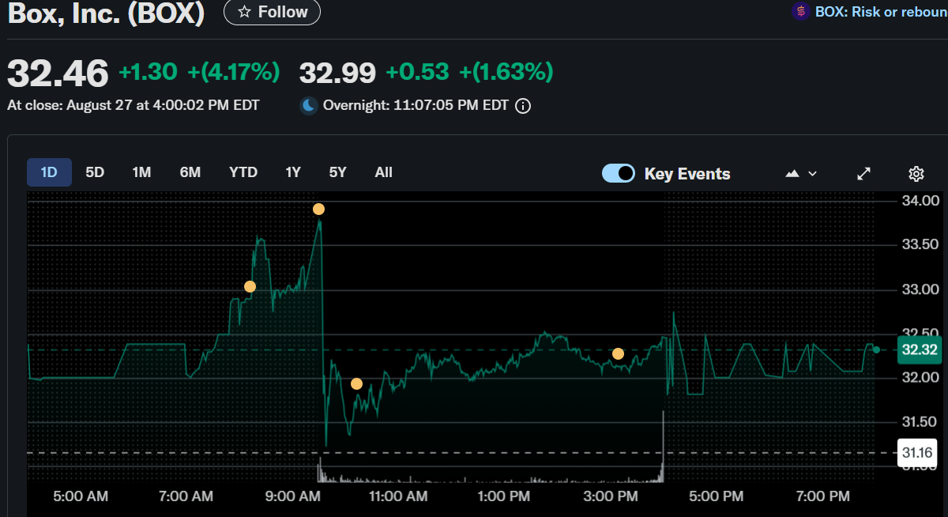Expand chart to full screen

coord(864,174)
